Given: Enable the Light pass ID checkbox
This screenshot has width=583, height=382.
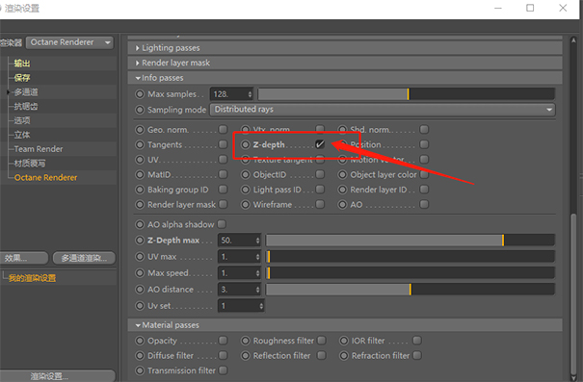Looking at the screenshot, I should (320, 190).
